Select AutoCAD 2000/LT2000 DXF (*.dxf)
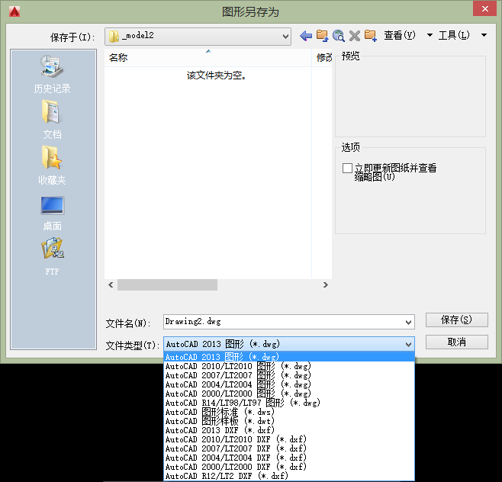 (x=289, y=467)
